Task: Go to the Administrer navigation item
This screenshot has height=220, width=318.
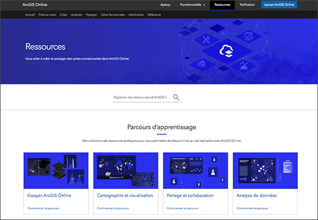Action: pos(136,15)
